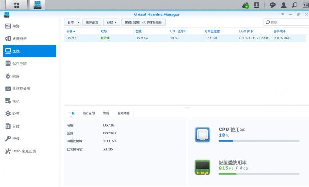Click the 記憶體使用率 memory module icon
Image resolution: width=309 pixels, height=187 pixels.
click(x=203, y=167)
